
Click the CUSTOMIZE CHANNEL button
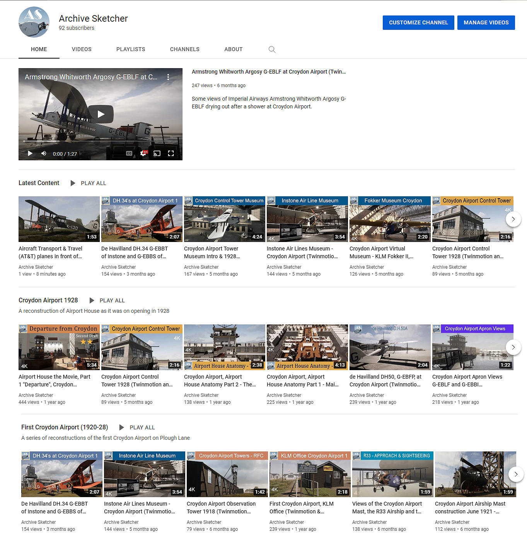(418, 22)
